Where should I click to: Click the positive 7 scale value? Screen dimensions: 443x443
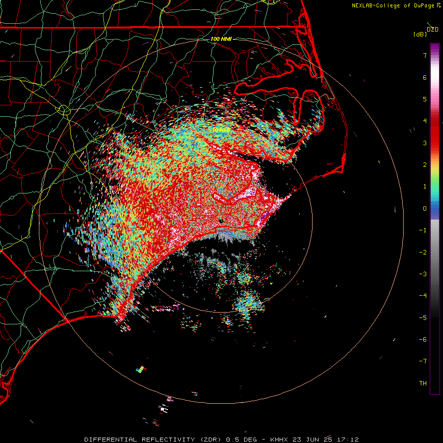pos(425,55)
